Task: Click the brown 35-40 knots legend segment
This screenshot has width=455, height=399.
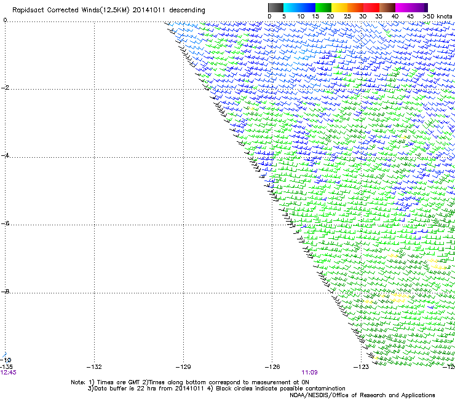Action: (x=387, y=7)
